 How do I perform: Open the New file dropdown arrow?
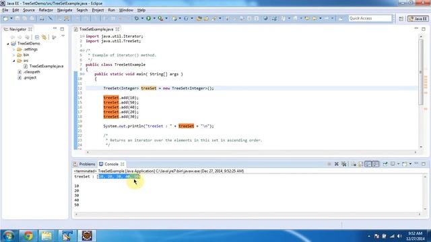pos(11,18)
